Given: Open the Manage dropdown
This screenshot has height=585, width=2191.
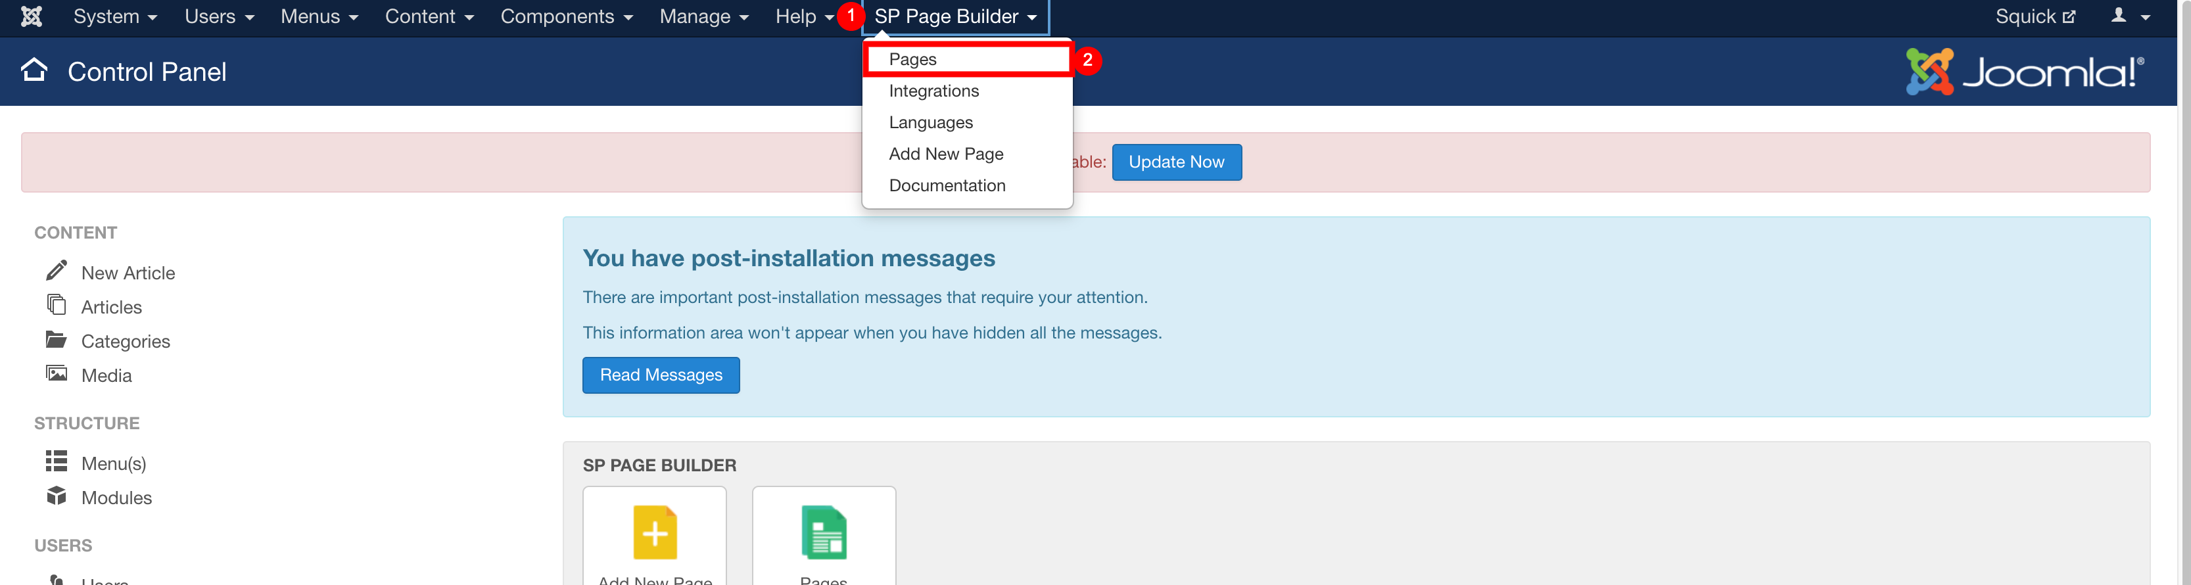Looking at the screenshot, I should coord(703,16).
